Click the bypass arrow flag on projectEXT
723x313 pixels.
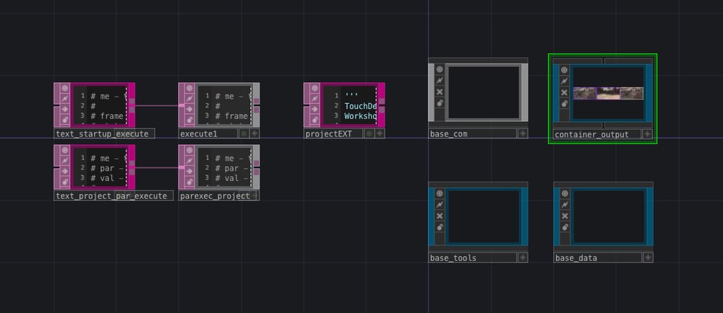[x=315, y=110]
